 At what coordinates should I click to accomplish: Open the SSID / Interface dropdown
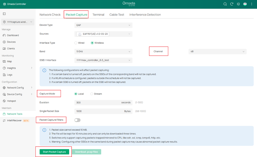103,60
